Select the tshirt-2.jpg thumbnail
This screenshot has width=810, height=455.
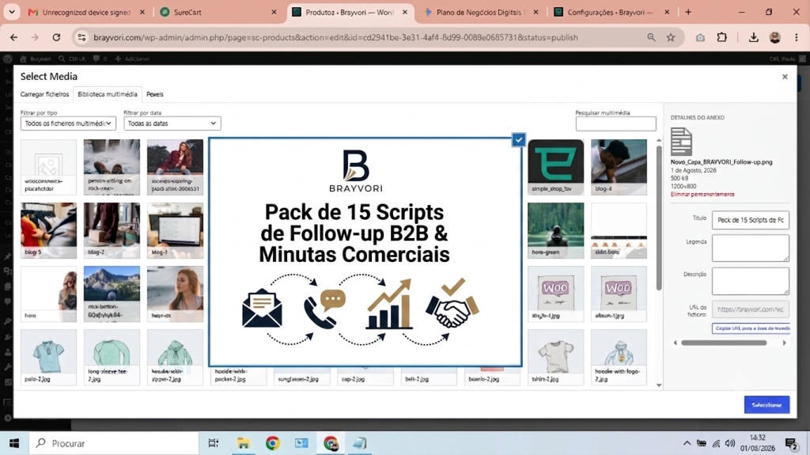(556, 358)
